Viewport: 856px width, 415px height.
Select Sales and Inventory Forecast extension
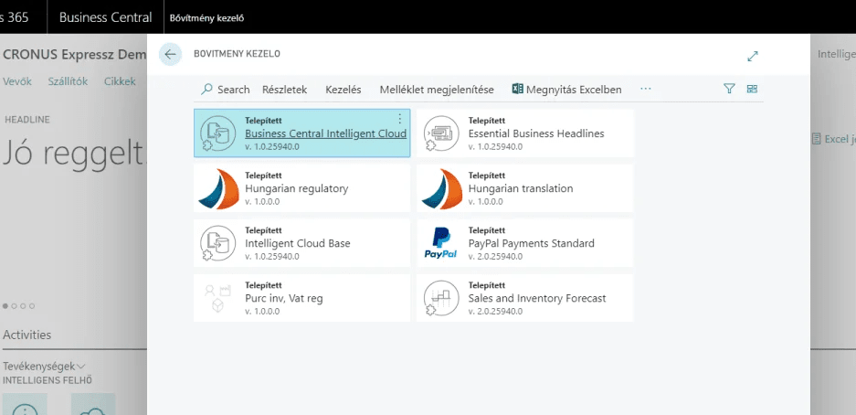click(x=525, y=298)
